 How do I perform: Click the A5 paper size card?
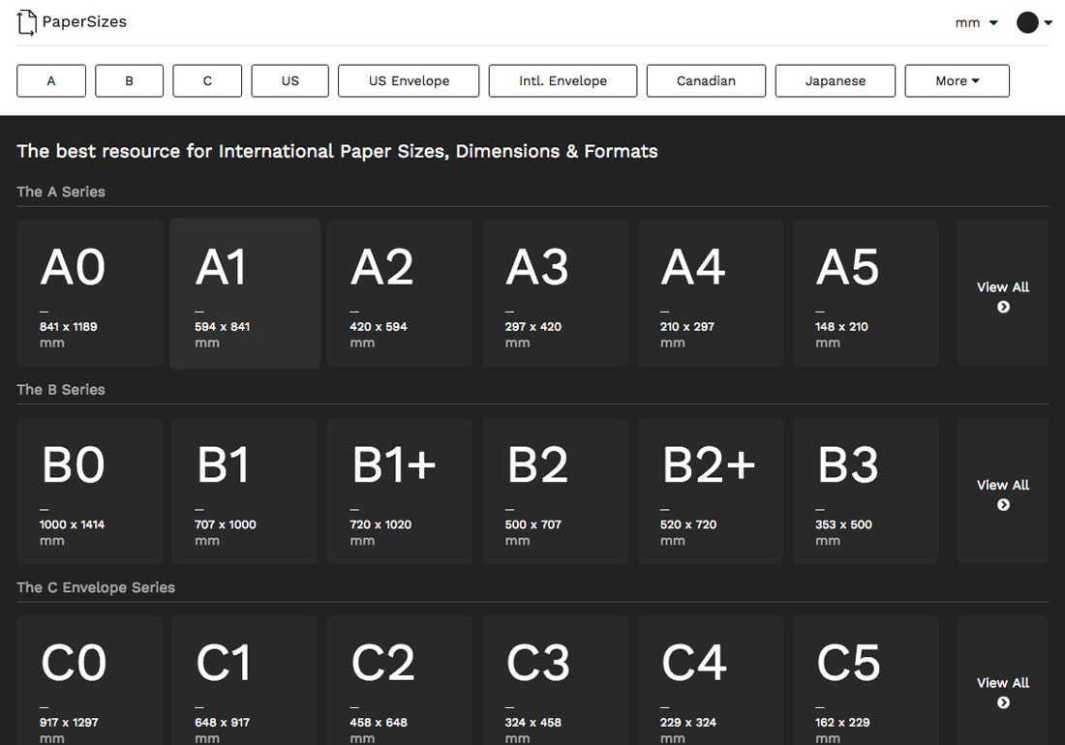click(x=865, y=292)
